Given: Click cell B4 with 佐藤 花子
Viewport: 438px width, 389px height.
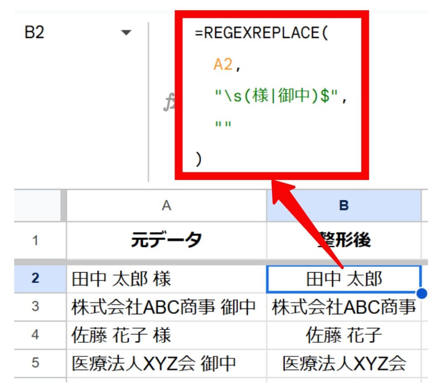Looking at the screenshot, I should [344, 335].
